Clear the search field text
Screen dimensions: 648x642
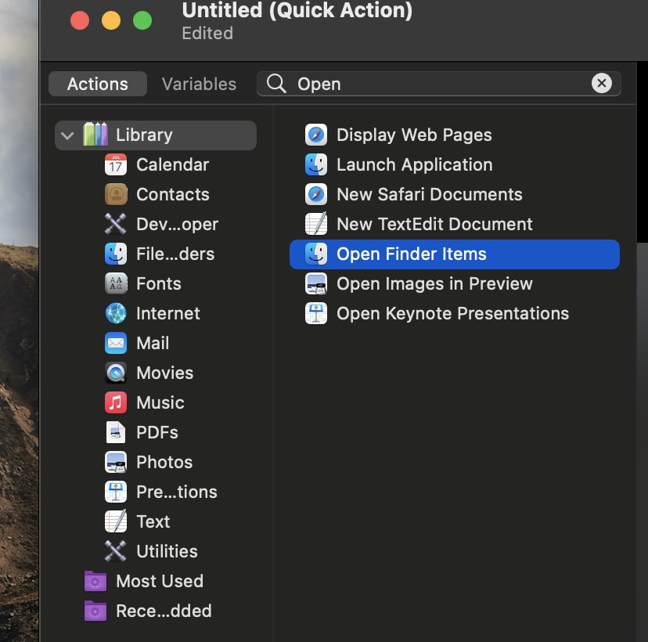click(601, 84)
